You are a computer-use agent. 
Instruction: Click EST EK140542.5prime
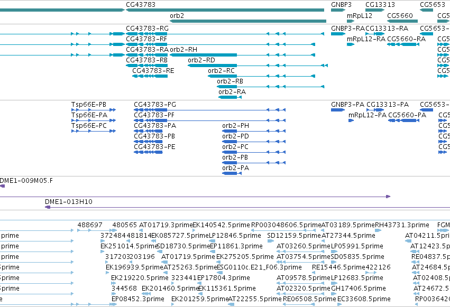(222, 225)
